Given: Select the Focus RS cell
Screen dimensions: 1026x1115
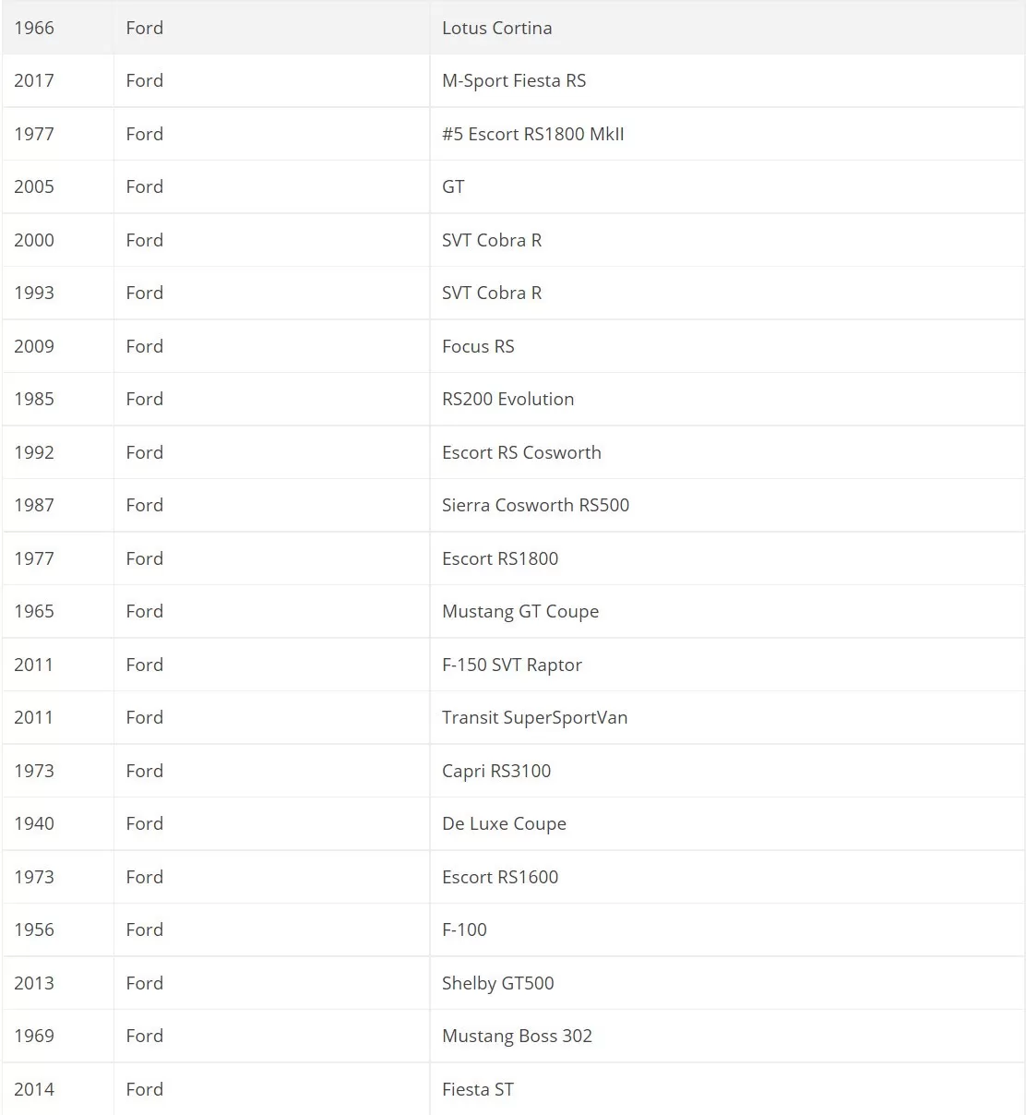Looking at the screenshot, I should (727, 346).
